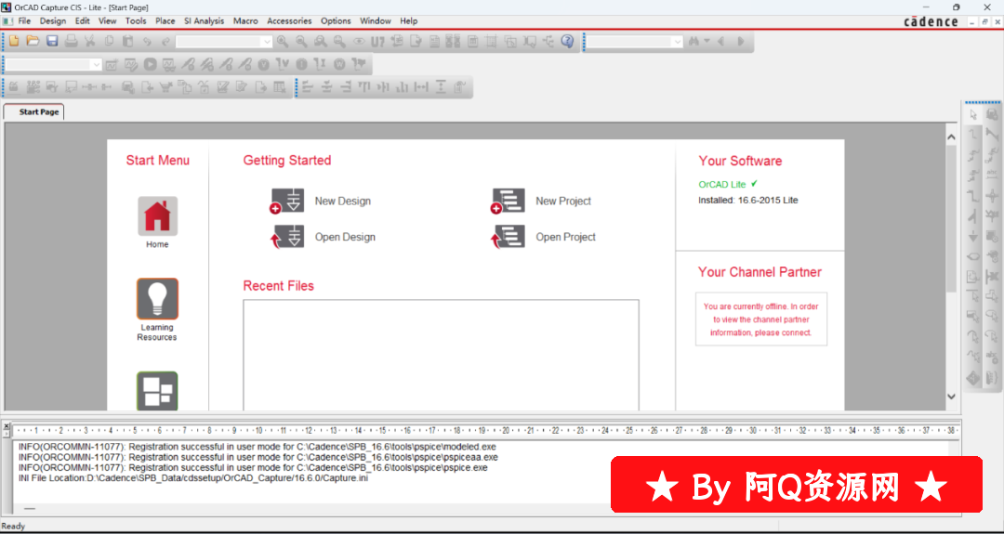Click the Voltage bias V circle icon

click(264, 64)
